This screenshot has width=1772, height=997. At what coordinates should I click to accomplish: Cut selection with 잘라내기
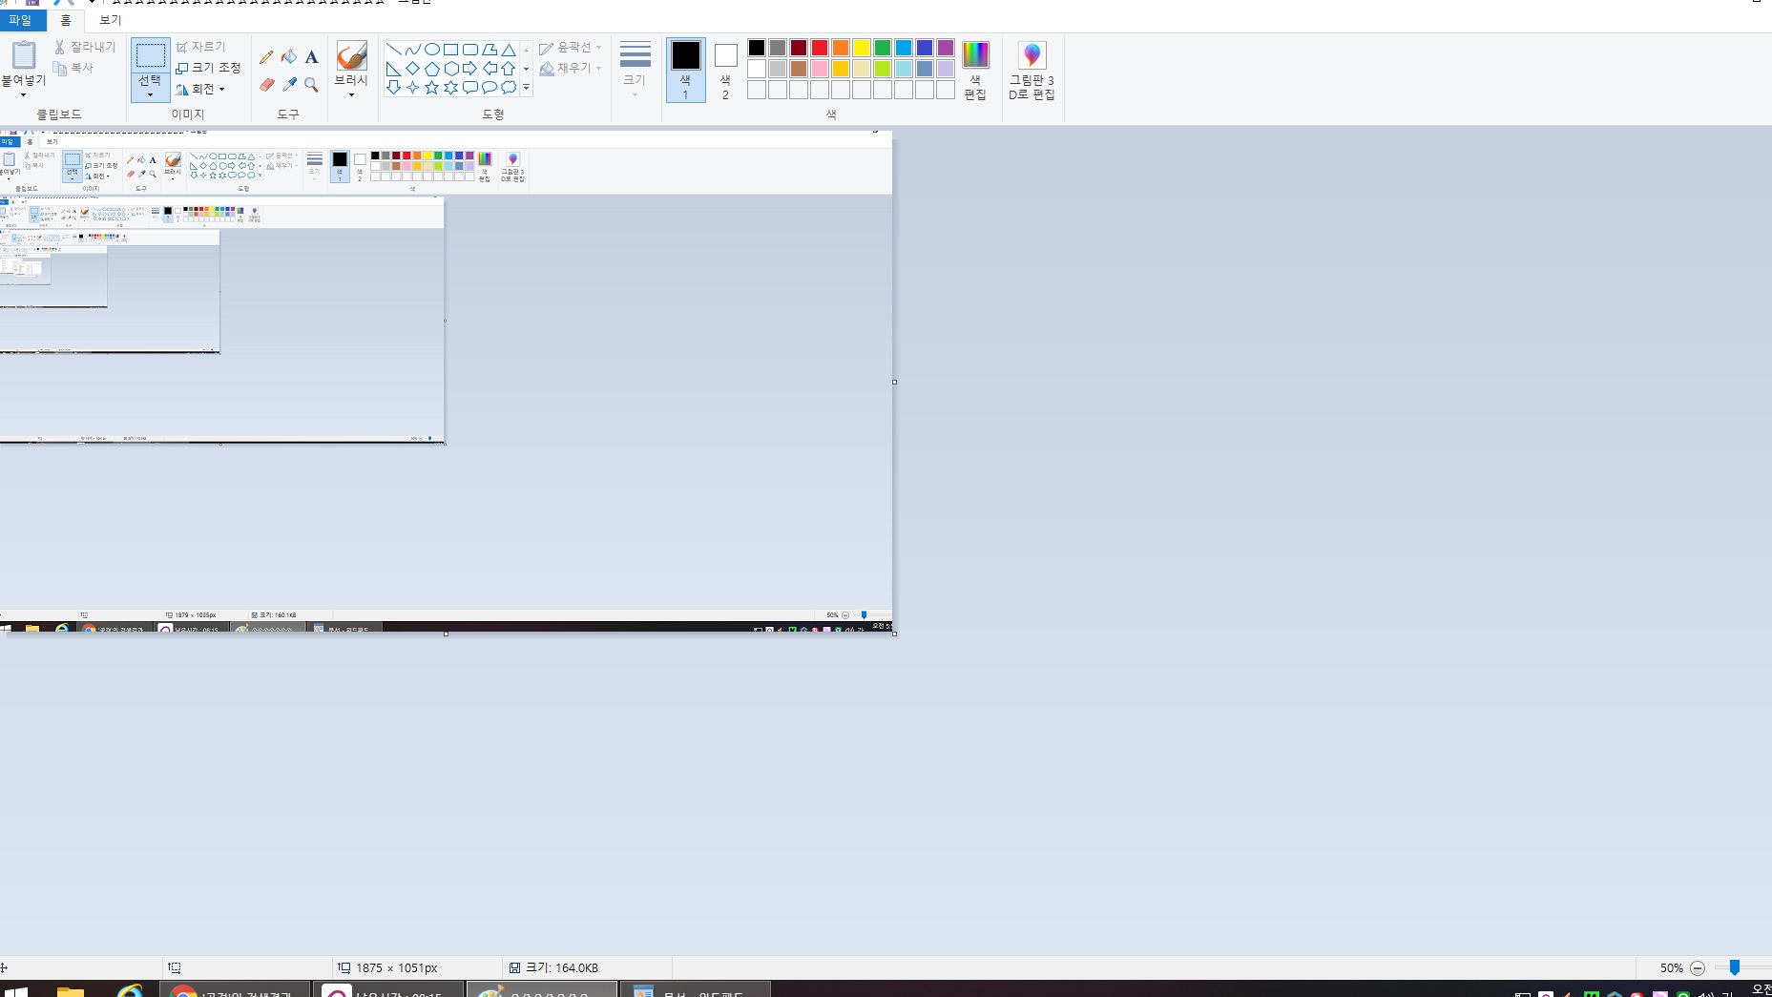coord(85,47)
